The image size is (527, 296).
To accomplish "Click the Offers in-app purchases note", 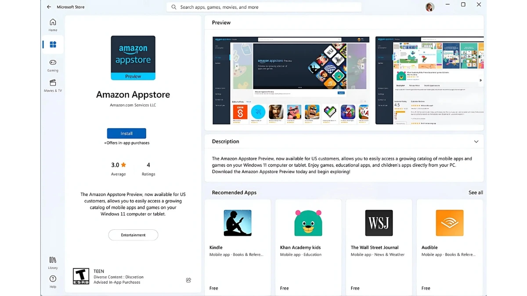I will pos(126,143).
